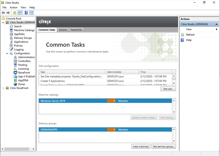Switch to the Actions tab

[x=63, y=30]
